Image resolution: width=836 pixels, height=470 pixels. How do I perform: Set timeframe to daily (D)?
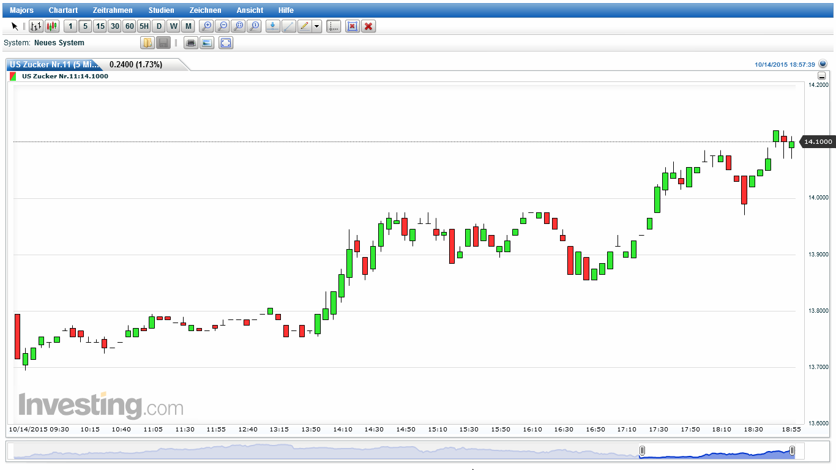pos(159,26)
